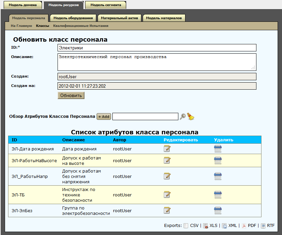
Task: Click the Создан field showing rootUser
Action: click(157, 77)
